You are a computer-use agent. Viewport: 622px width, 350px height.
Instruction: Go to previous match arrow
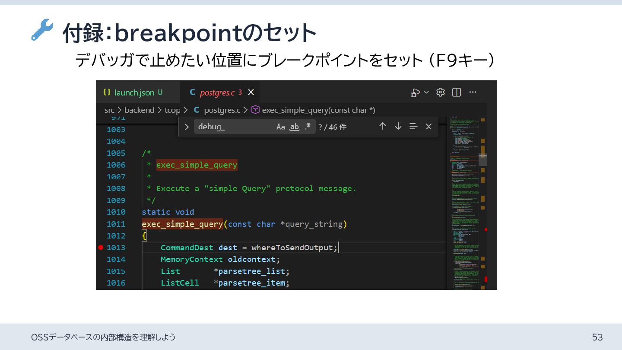coord(382,126)
